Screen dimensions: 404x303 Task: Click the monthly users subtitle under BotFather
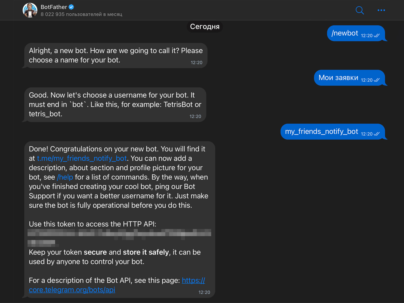(x=81, y=14)
